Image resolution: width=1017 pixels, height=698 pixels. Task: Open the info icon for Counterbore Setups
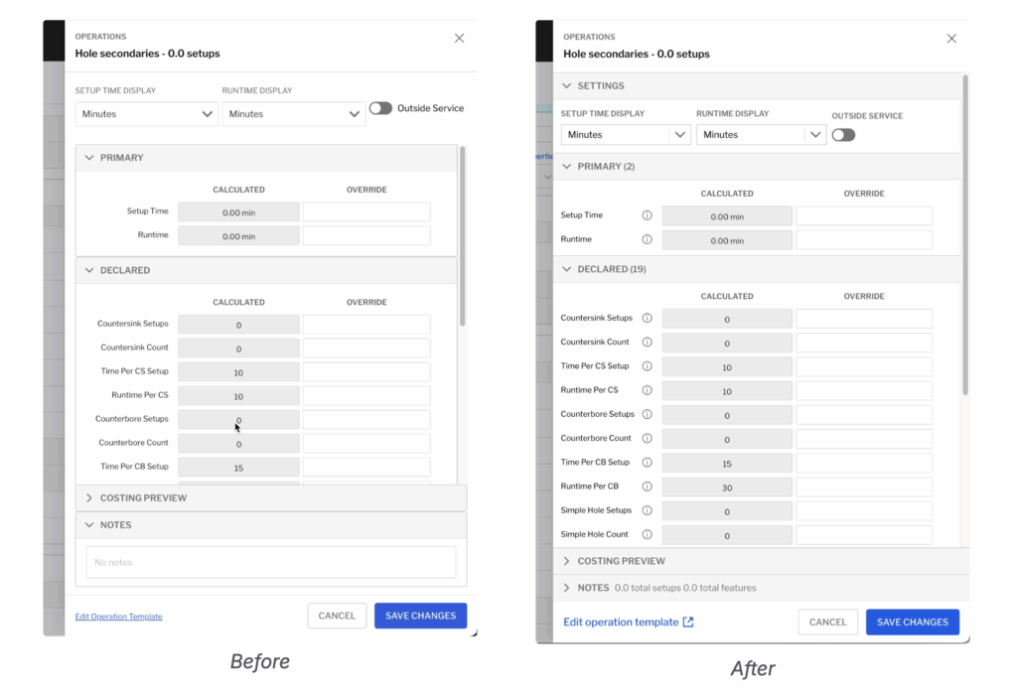[x=649, y=414]
